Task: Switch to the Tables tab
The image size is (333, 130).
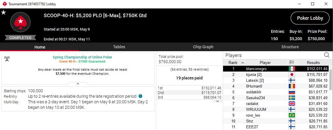Action: click(119, 47)
